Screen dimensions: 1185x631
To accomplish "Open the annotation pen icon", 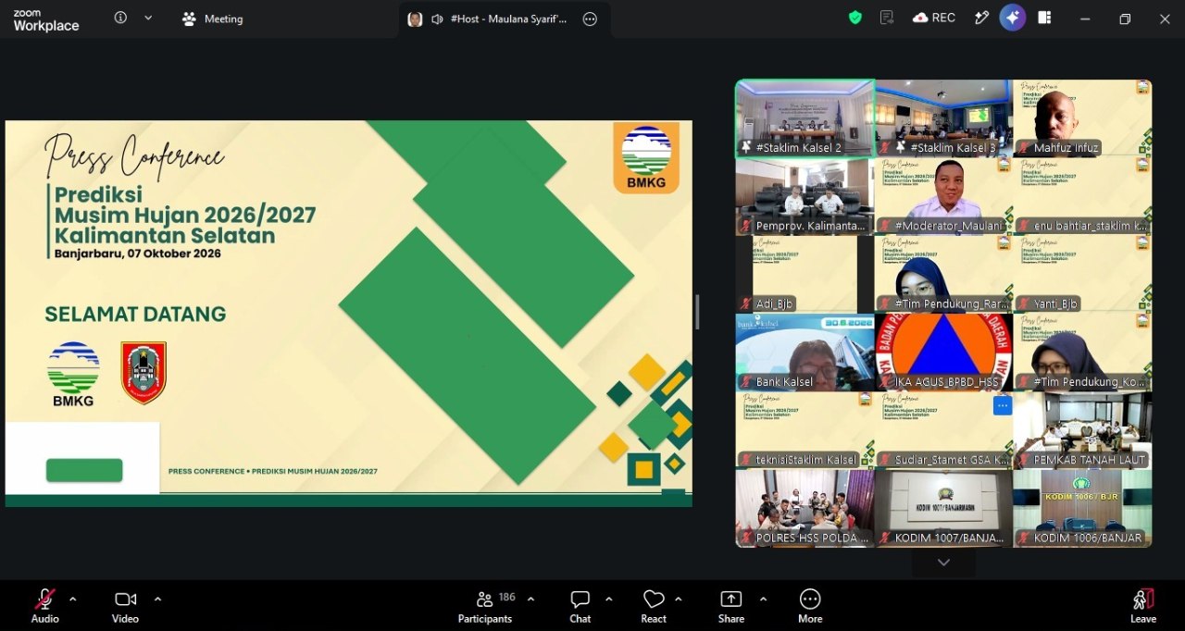I will click(x=981, y=18).
